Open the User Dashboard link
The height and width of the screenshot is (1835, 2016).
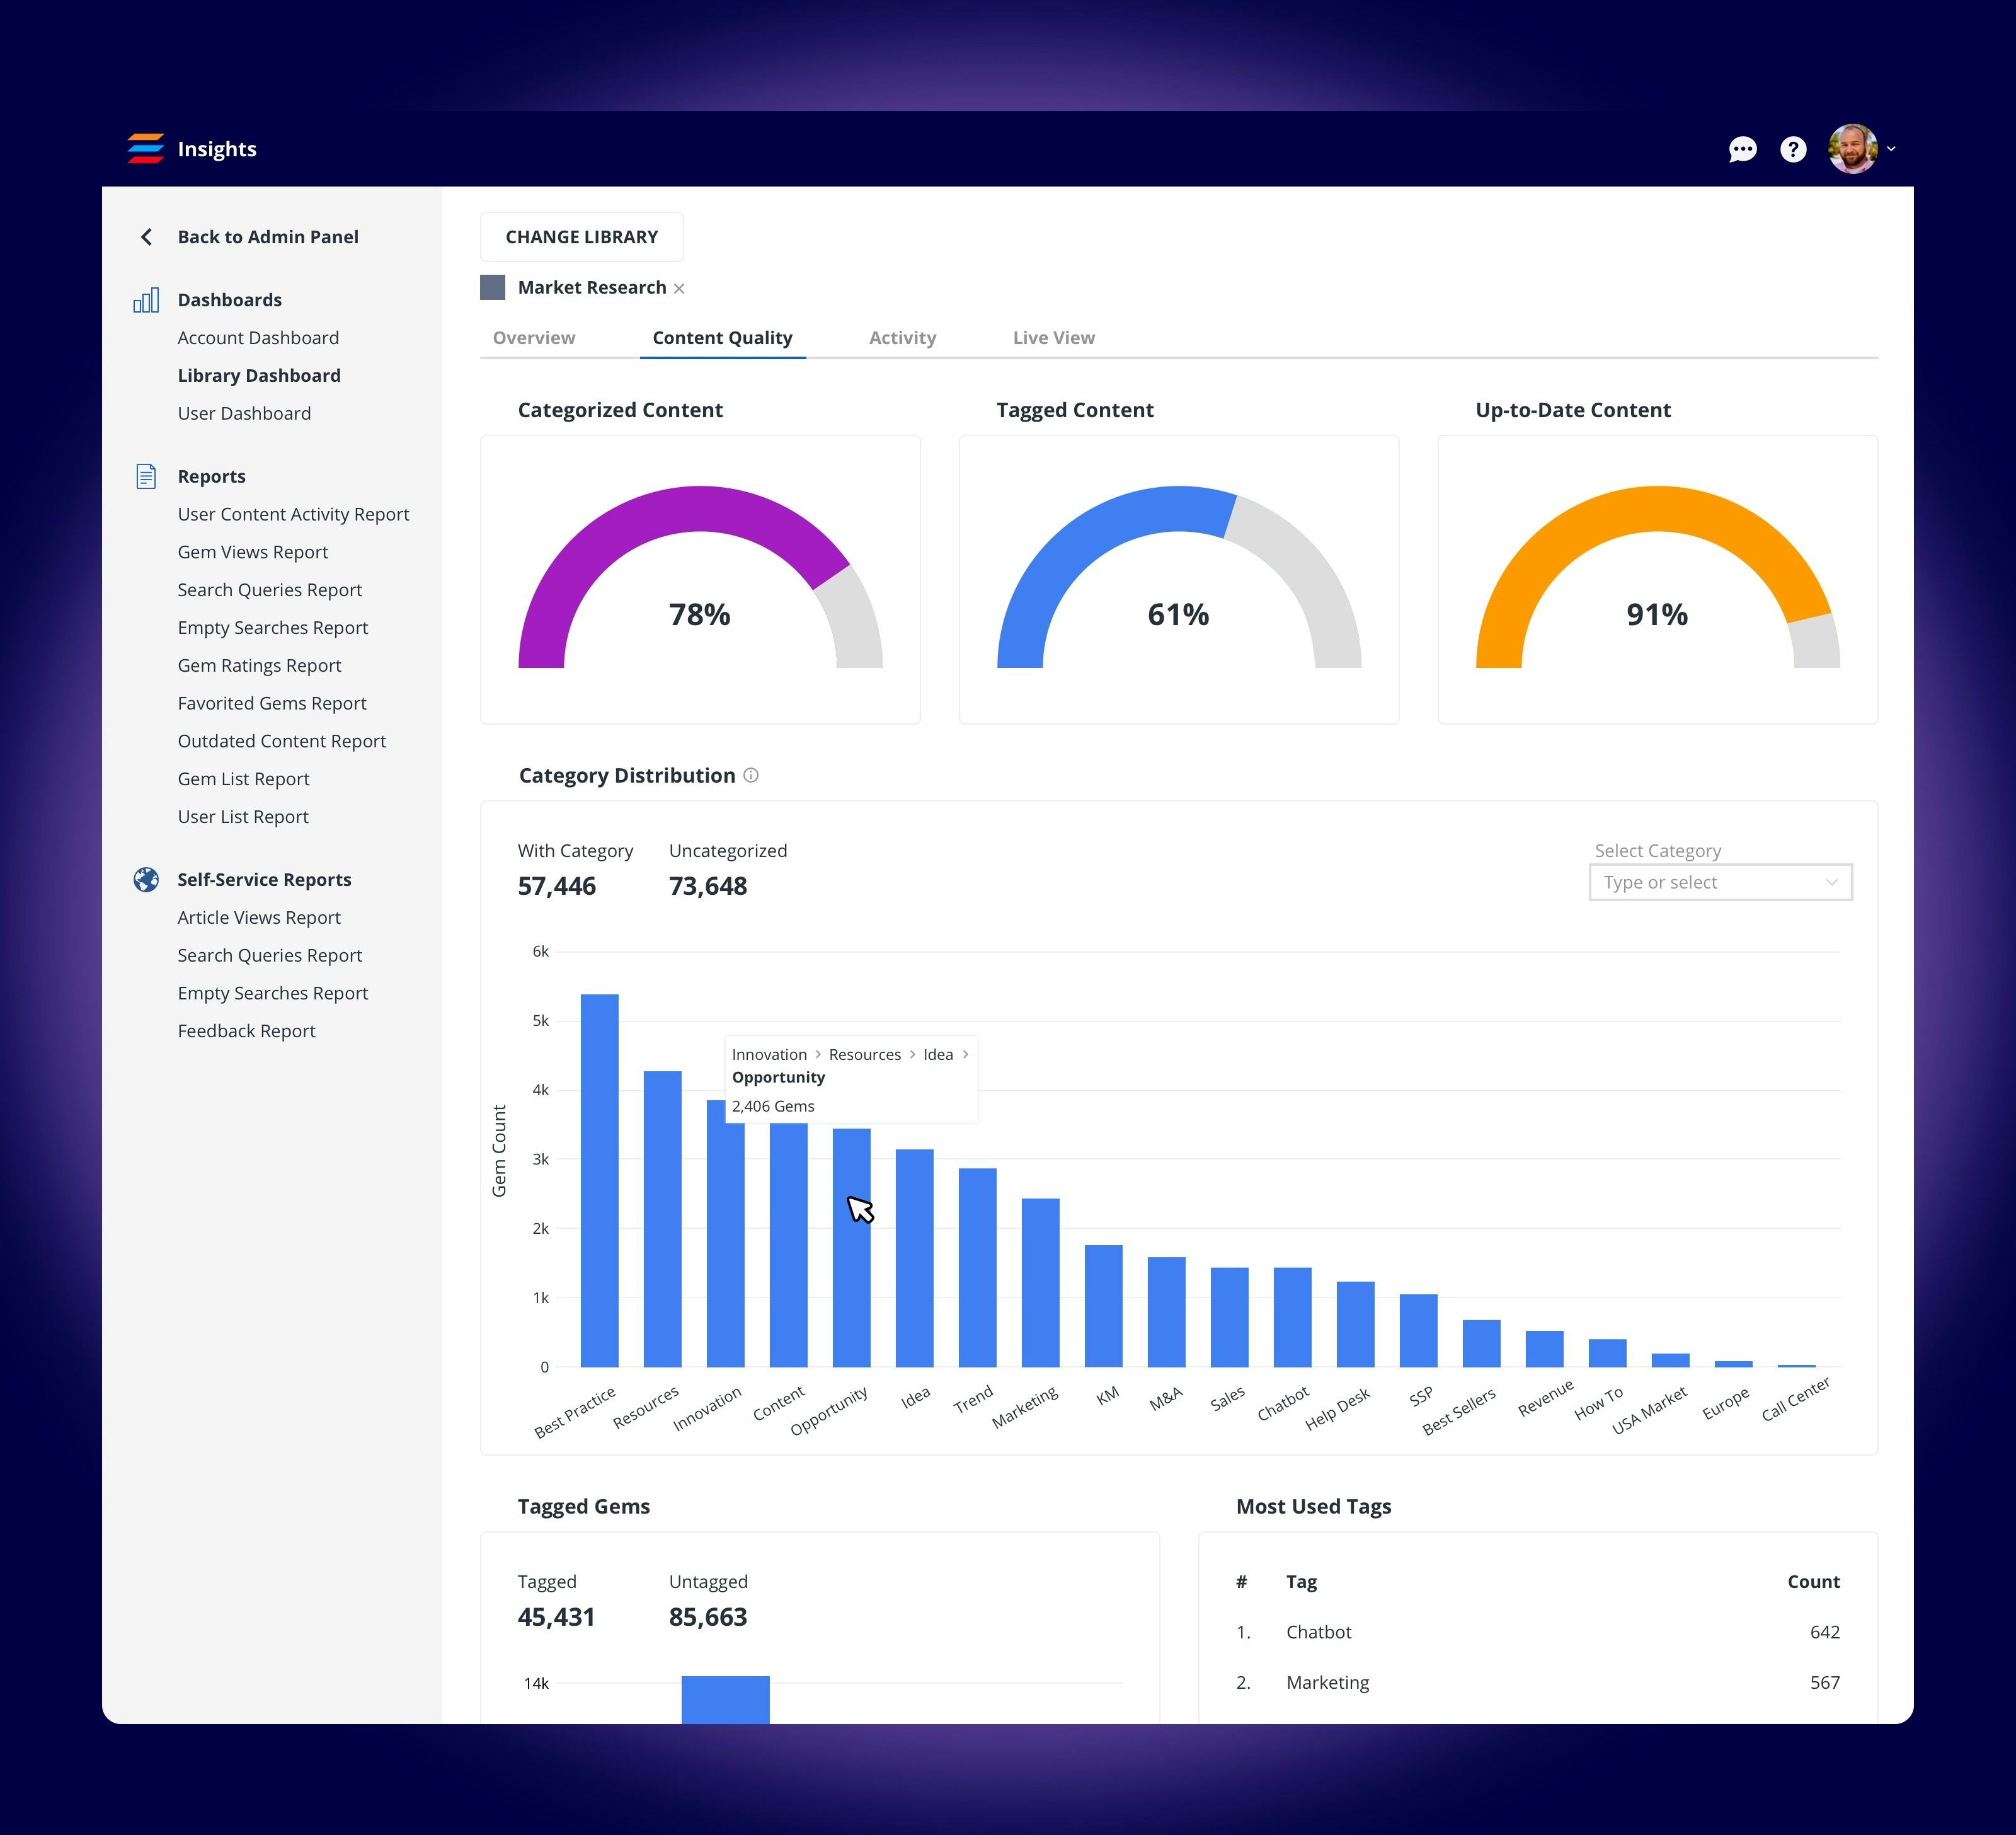pos(244,413)
